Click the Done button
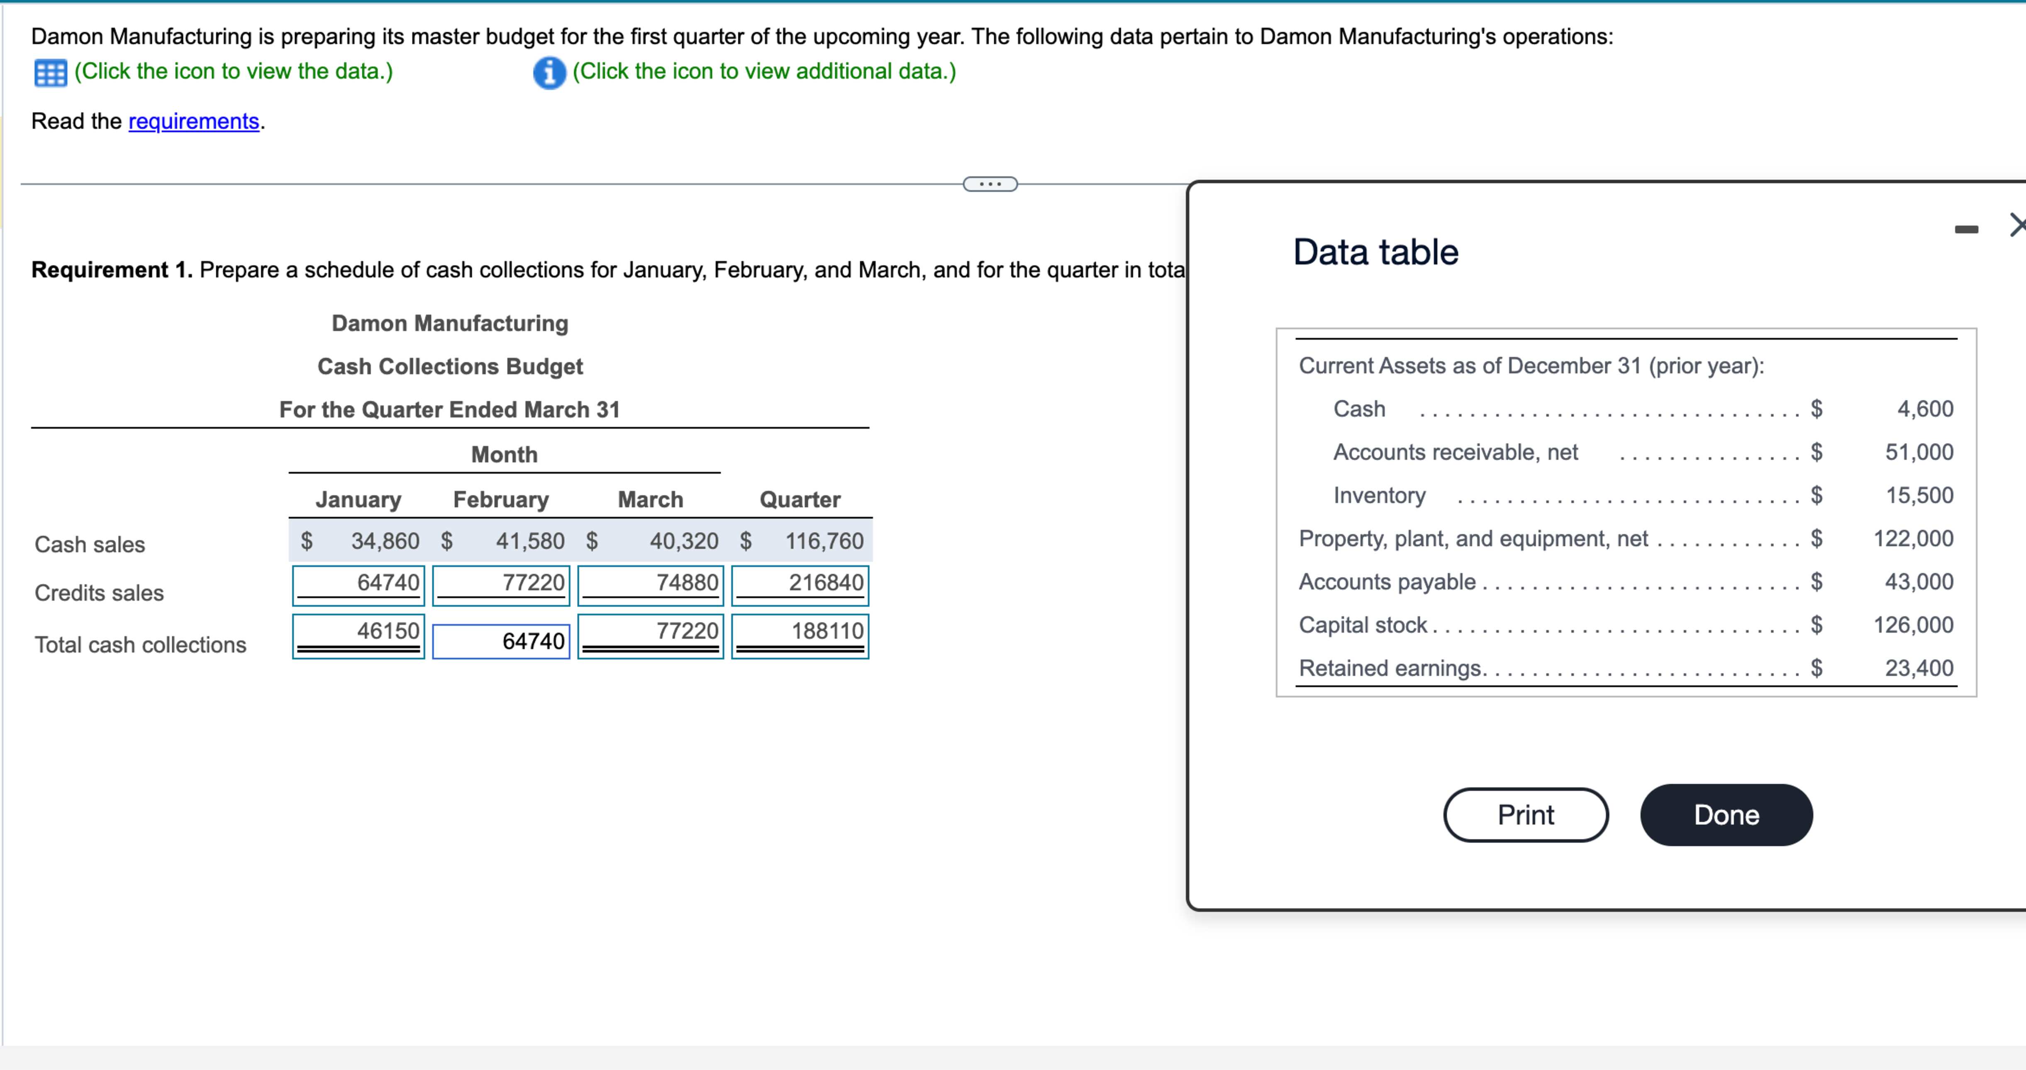Viewport: 2026px width, 1070px height. (1726, 814)
